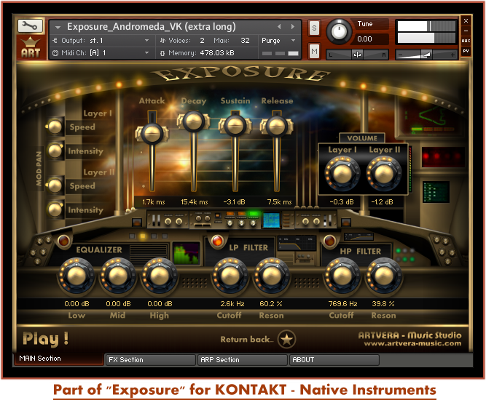The height and width of the screenshot is (400, 486).
Task: Click the Solo S button
Action: click(x=313, y=28)
